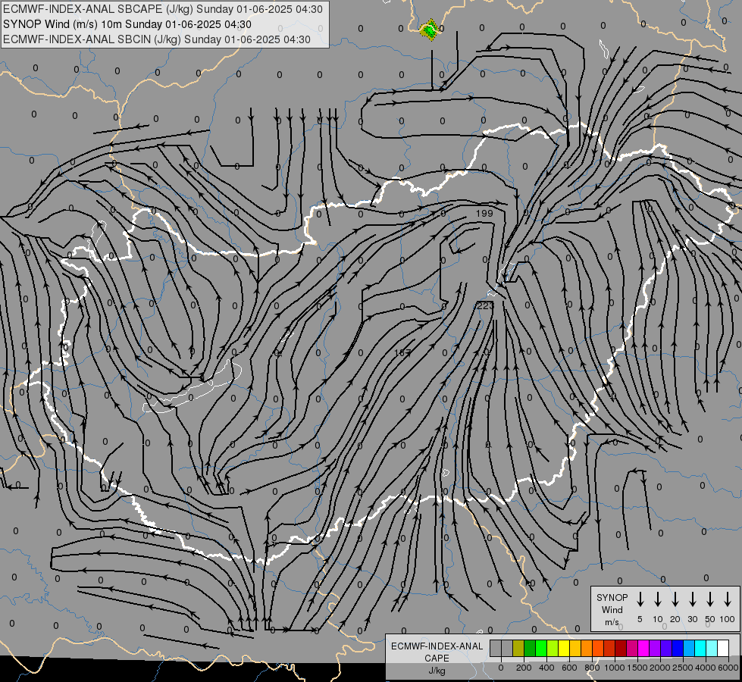Click the 50 m/s wind arrow symbol
The width and height of the screenshot is (742, 682).
710,599
